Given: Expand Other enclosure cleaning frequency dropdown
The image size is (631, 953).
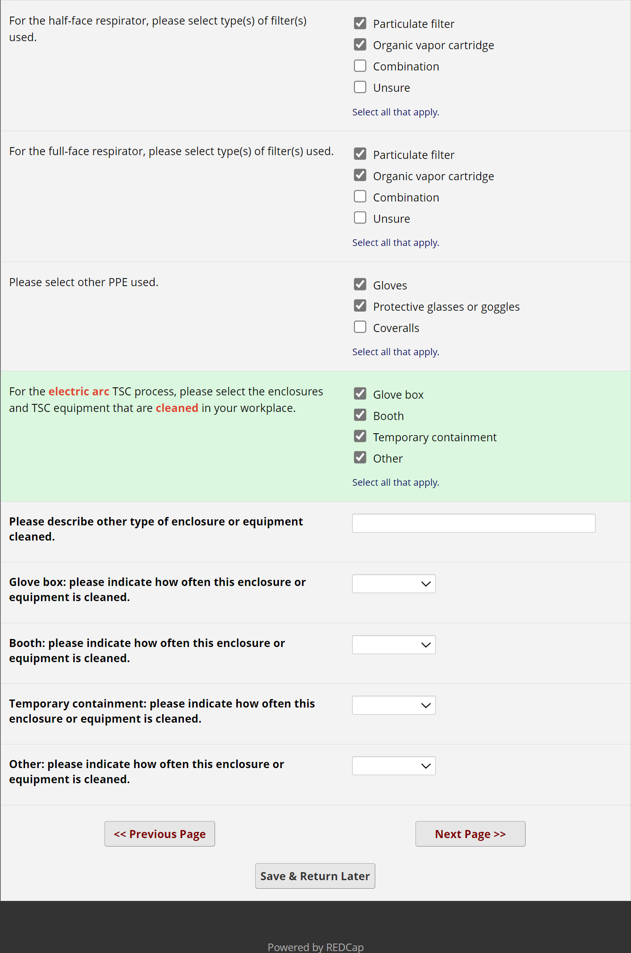Looking at the screenshot, I should [394, 766].
